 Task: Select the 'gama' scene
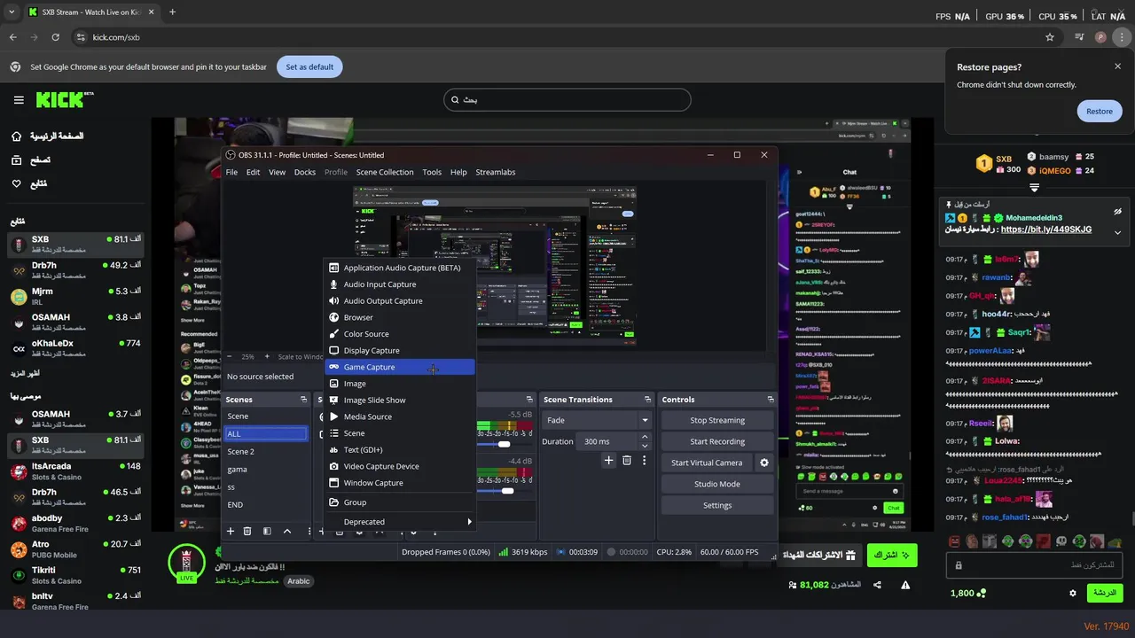tap(266, 469)
